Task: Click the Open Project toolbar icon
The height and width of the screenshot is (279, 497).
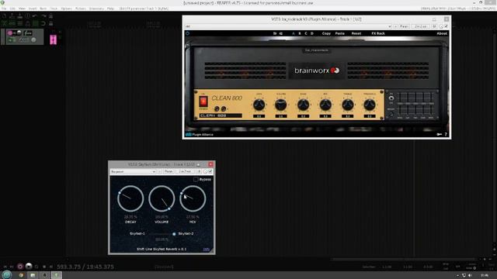Action: 12,15
